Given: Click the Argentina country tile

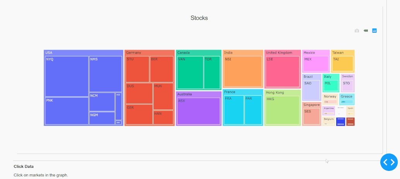Looking at the screenshot, I should 328,111.
